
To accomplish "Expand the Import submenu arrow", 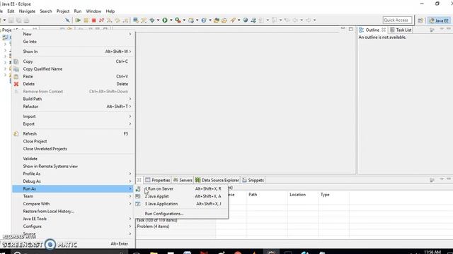I will tap(130, 116).
